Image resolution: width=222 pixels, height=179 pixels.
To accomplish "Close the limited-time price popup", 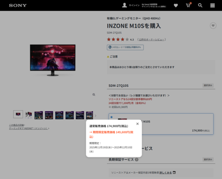I will click(x=138, y=124).
